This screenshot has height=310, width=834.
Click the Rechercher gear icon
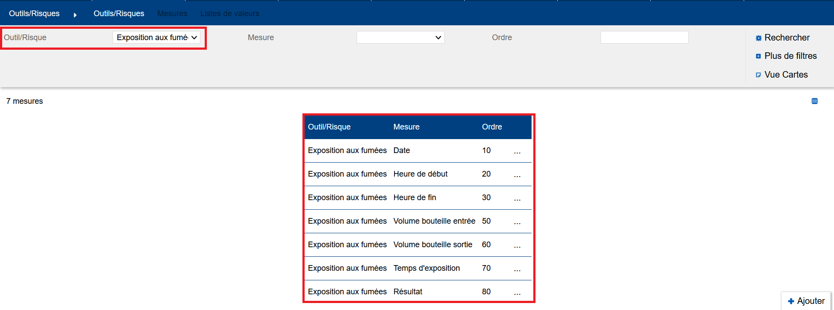pos(758,38)
